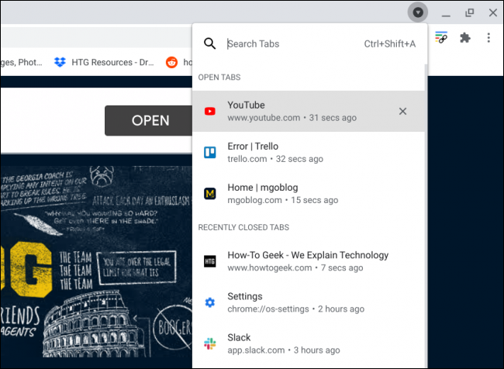This screenshot has height=369, width=504.
Task: Close the YouTube tab with X
Action: (402, 111)
